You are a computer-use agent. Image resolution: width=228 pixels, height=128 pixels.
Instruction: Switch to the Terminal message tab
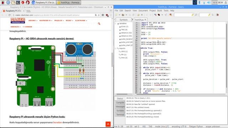point(120,114)
